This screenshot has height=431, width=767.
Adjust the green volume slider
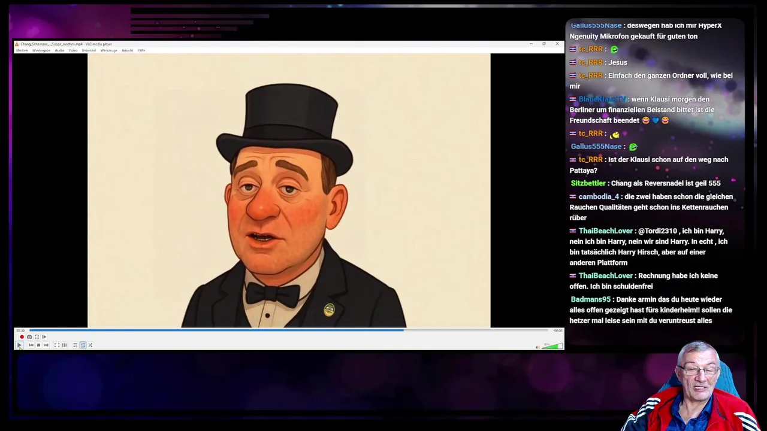click(552, 345)
